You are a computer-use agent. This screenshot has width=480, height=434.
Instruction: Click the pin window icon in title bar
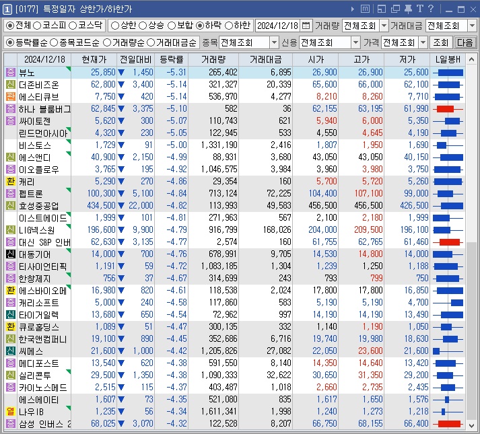(x=408, y=9)
